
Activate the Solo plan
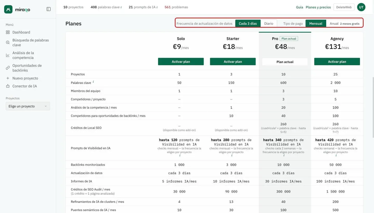(x=181, y=62)
